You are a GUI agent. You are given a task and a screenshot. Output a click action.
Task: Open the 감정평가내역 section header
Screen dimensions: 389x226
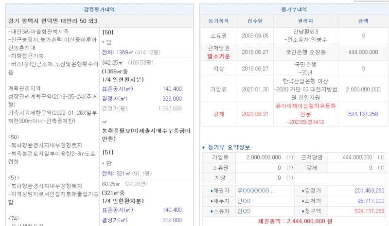pyautogui.click(x=100, y=9)
